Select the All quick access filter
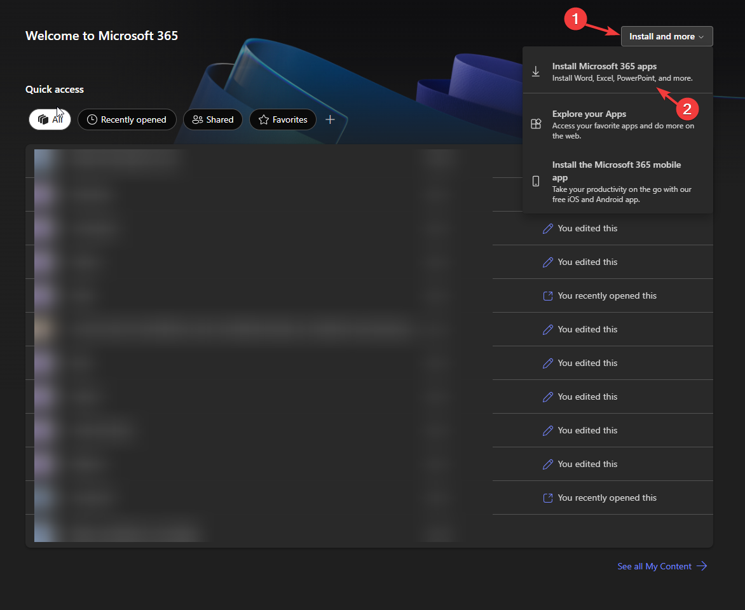Image resolution: width=745 pixels, height=610 pixels. [50, 119]
